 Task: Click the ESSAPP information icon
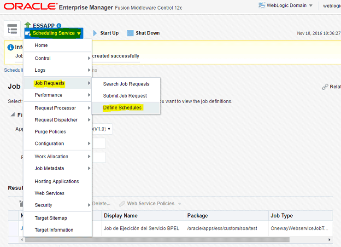[x=59, y=26]
